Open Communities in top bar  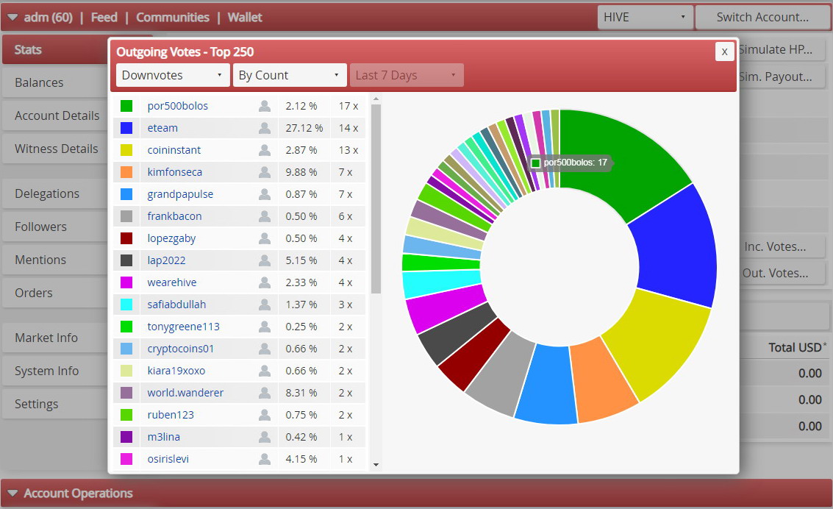click(173, 18)
